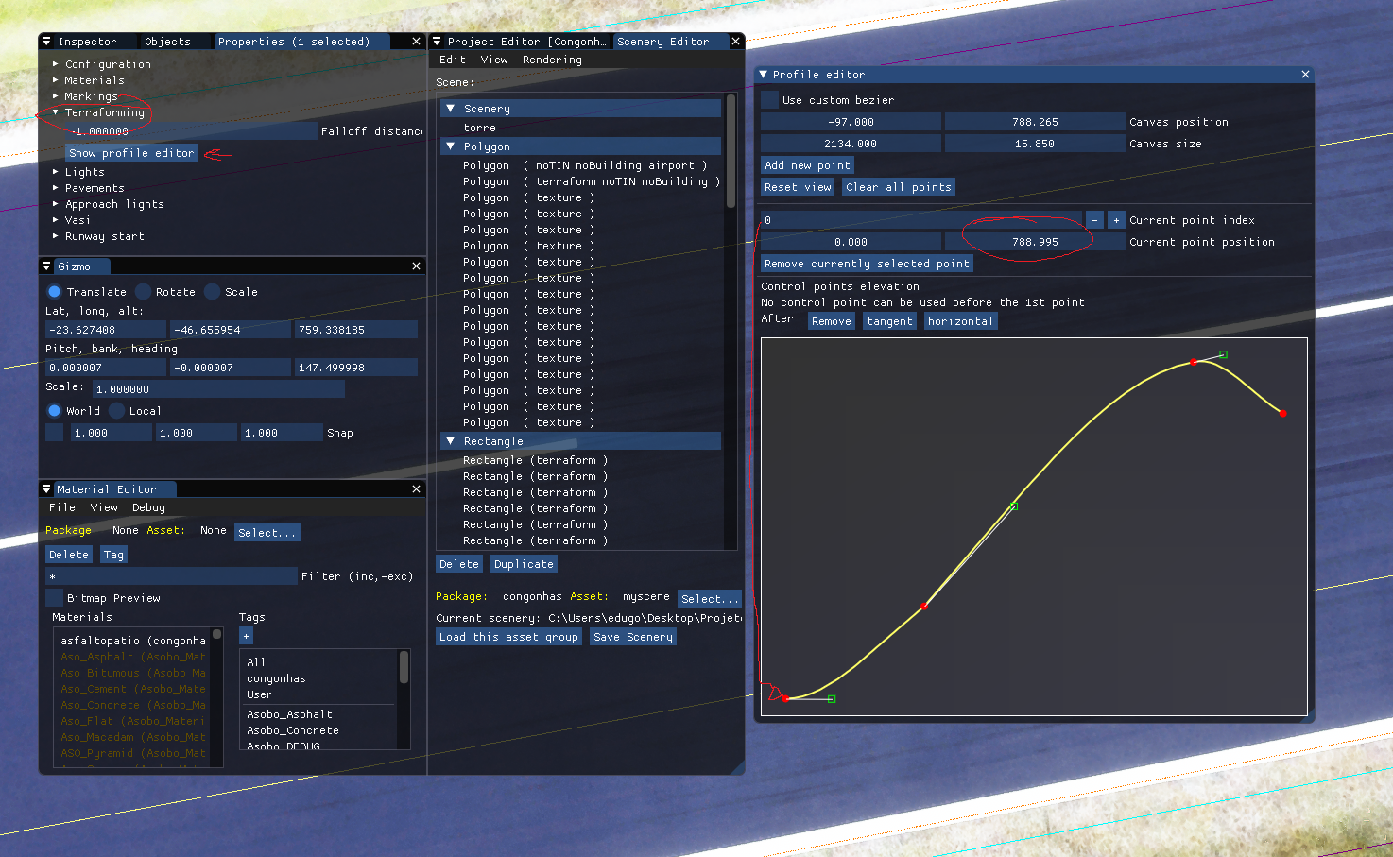
Task: Click the plus button to add tag
Action: 246,636
